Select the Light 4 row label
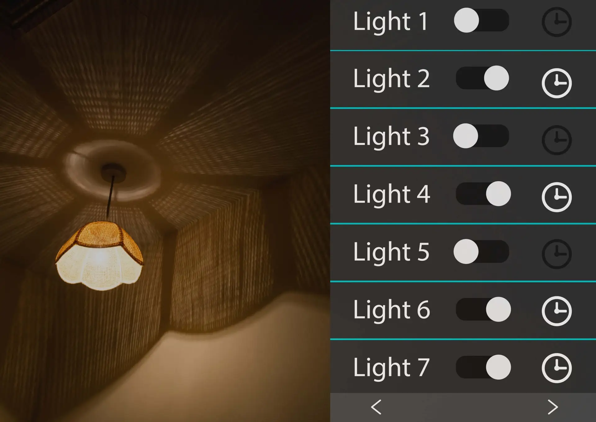Screen dimensions: 596x422 (392, 195)
